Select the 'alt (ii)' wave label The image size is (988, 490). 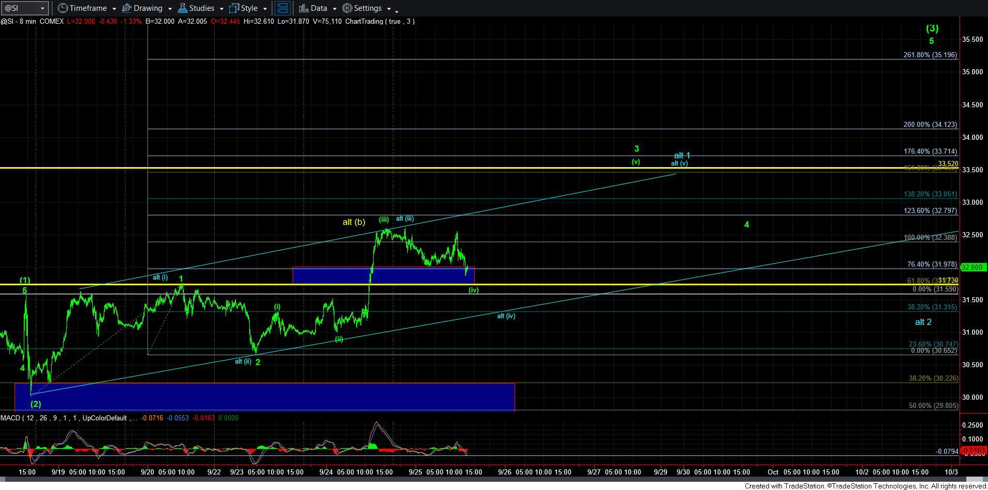tap(243, 361)
